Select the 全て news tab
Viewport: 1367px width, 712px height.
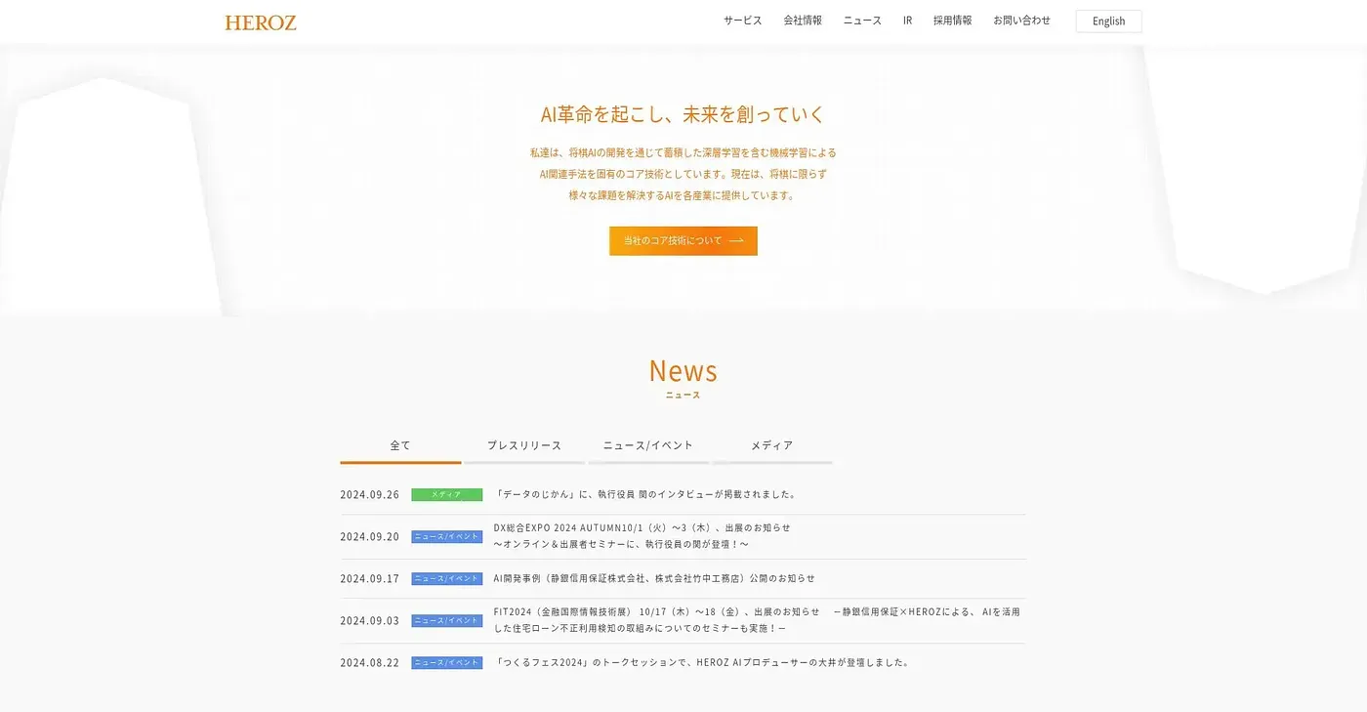pos(400,445)
